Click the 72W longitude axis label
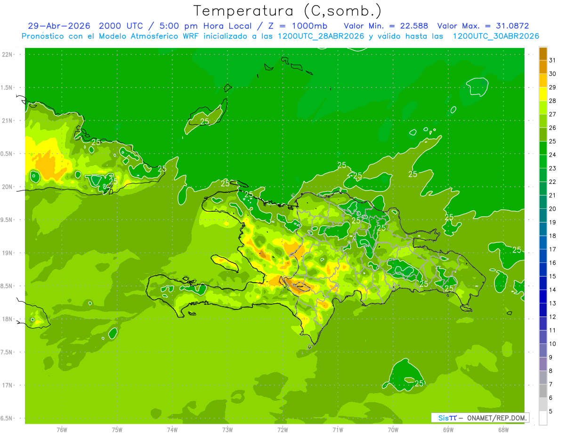The image size is (565, 436). click(x=282, y=430)
